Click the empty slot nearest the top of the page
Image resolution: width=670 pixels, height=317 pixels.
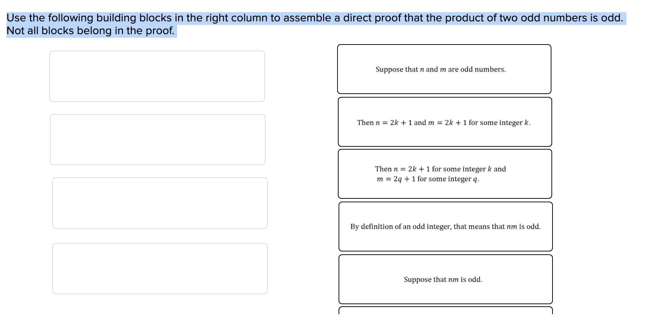157,76
